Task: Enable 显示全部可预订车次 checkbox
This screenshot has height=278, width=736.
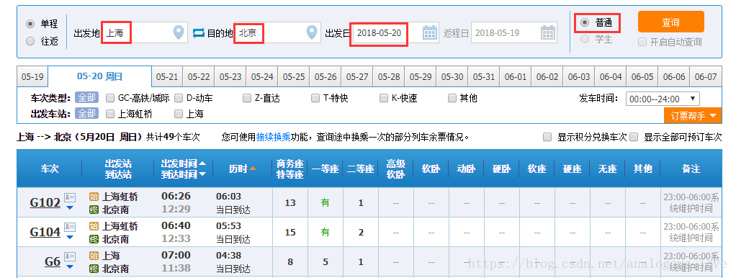Action: pos(634,137)
